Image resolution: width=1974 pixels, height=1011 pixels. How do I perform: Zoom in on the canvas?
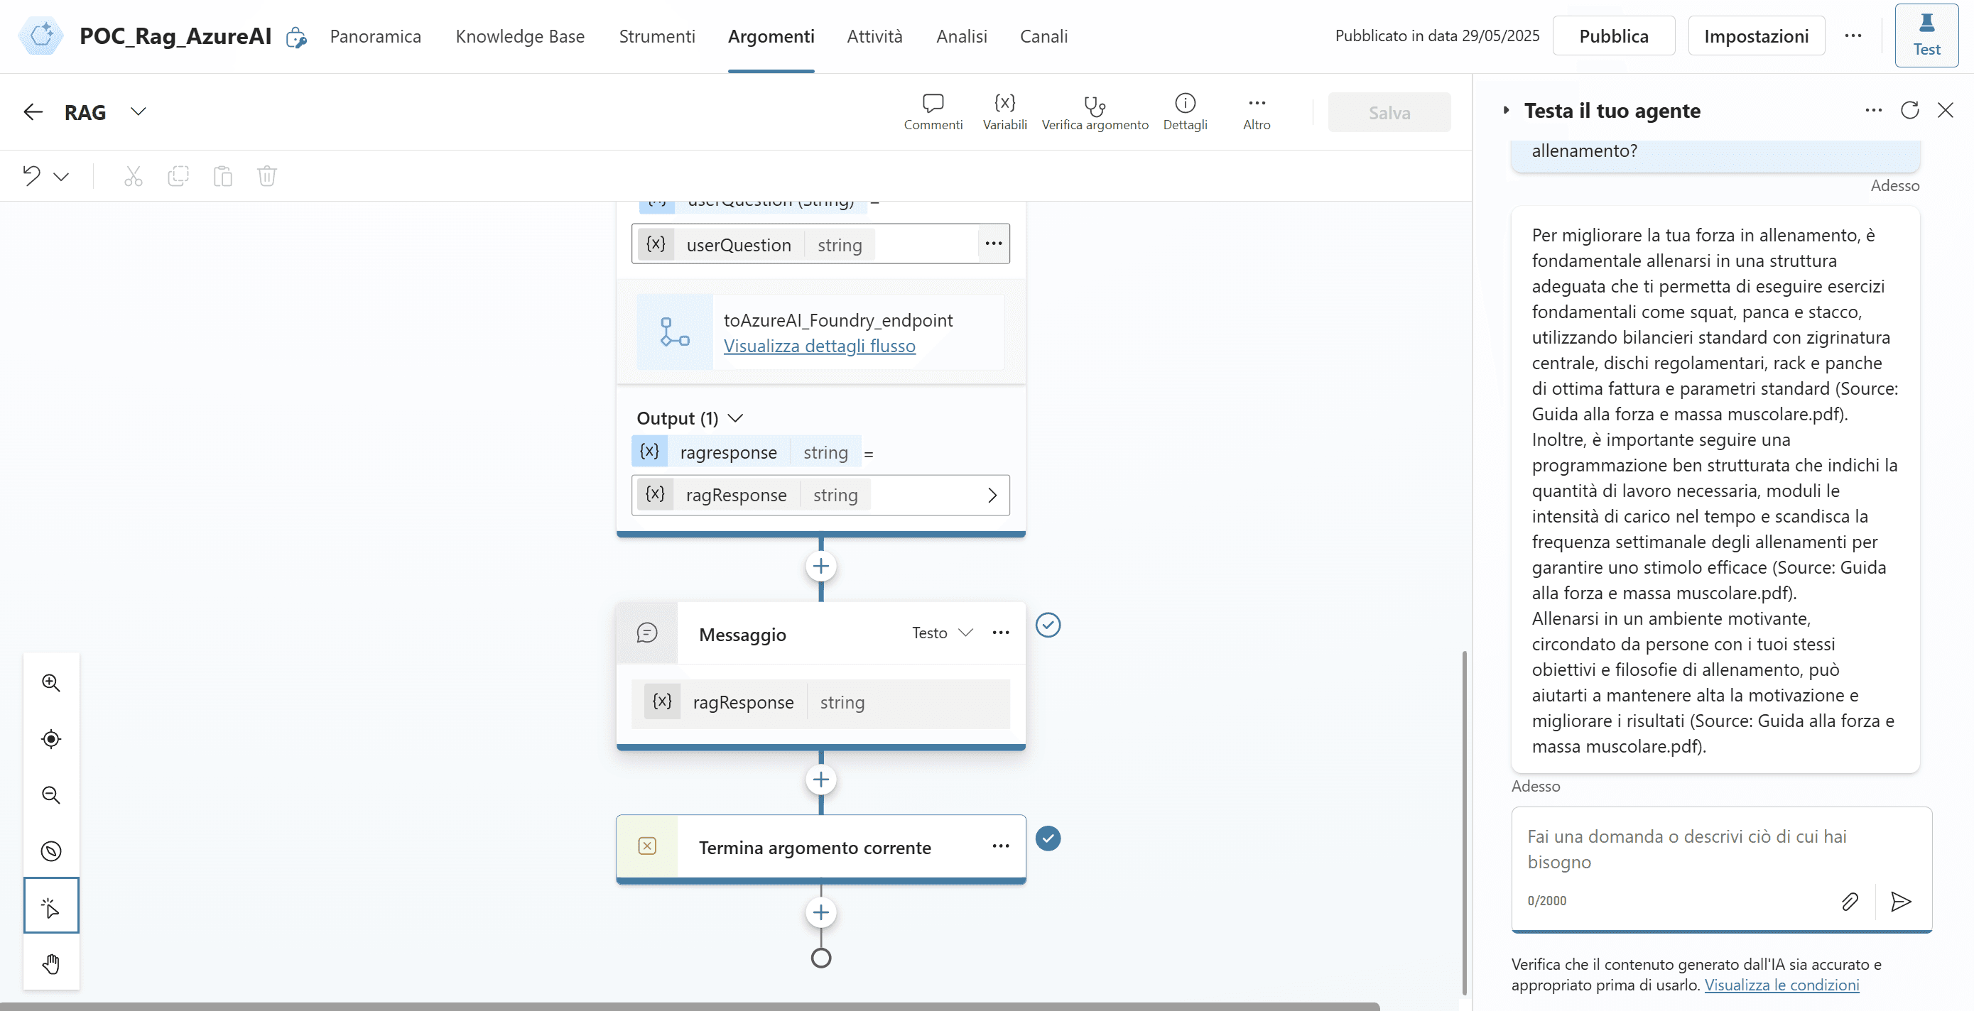click(x=51, y=682)
